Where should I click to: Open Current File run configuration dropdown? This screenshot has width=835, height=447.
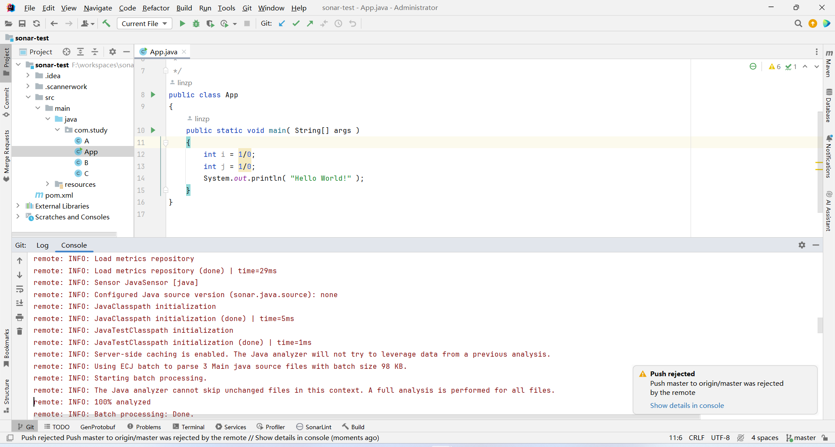144,23
